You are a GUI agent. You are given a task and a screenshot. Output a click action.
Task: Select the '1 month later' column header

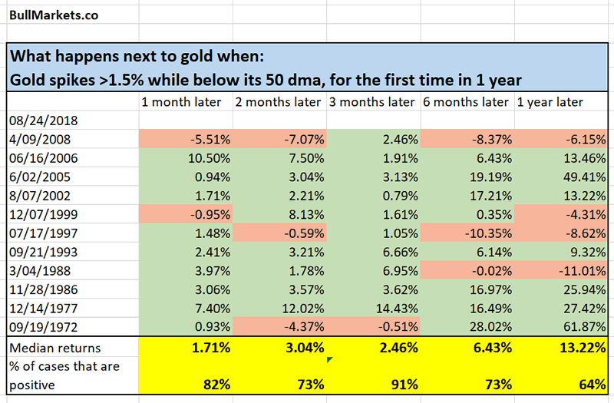click(182, 102)
